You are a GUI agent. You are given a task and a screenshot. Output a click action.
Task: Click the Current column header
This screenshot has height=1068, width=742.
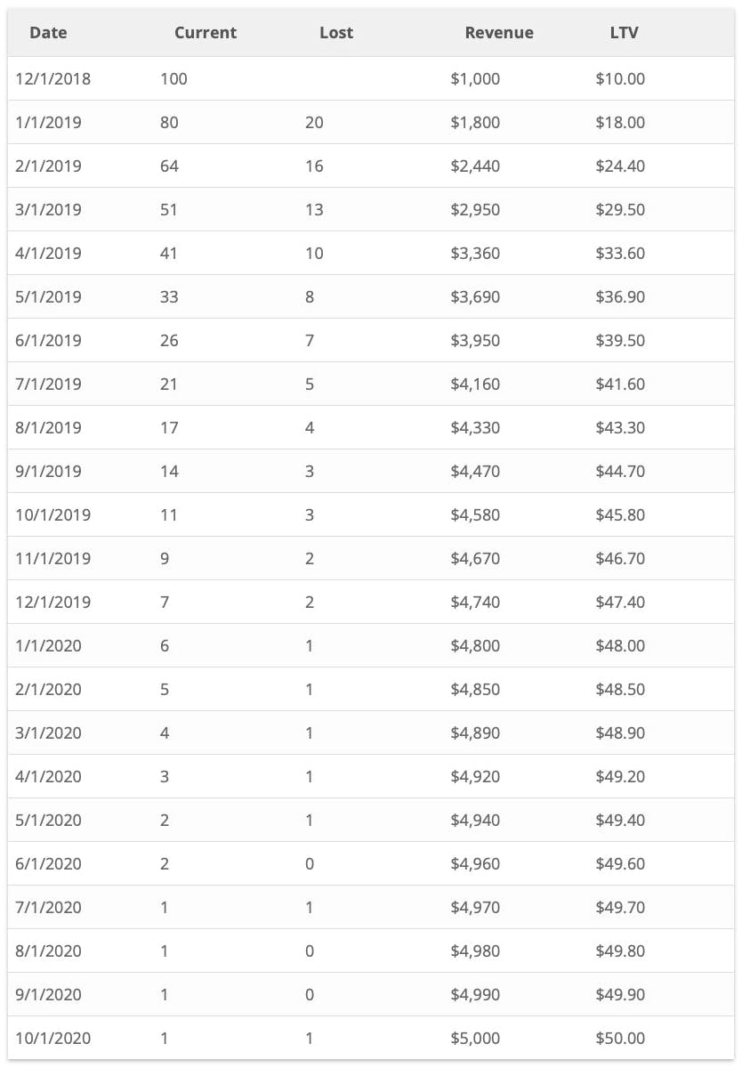click(206, 33)
